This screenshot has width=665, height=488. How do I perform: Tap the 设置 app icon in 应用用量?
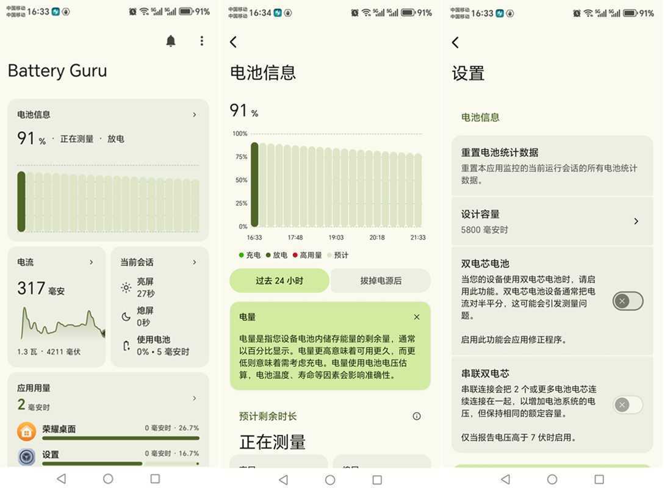26,457
